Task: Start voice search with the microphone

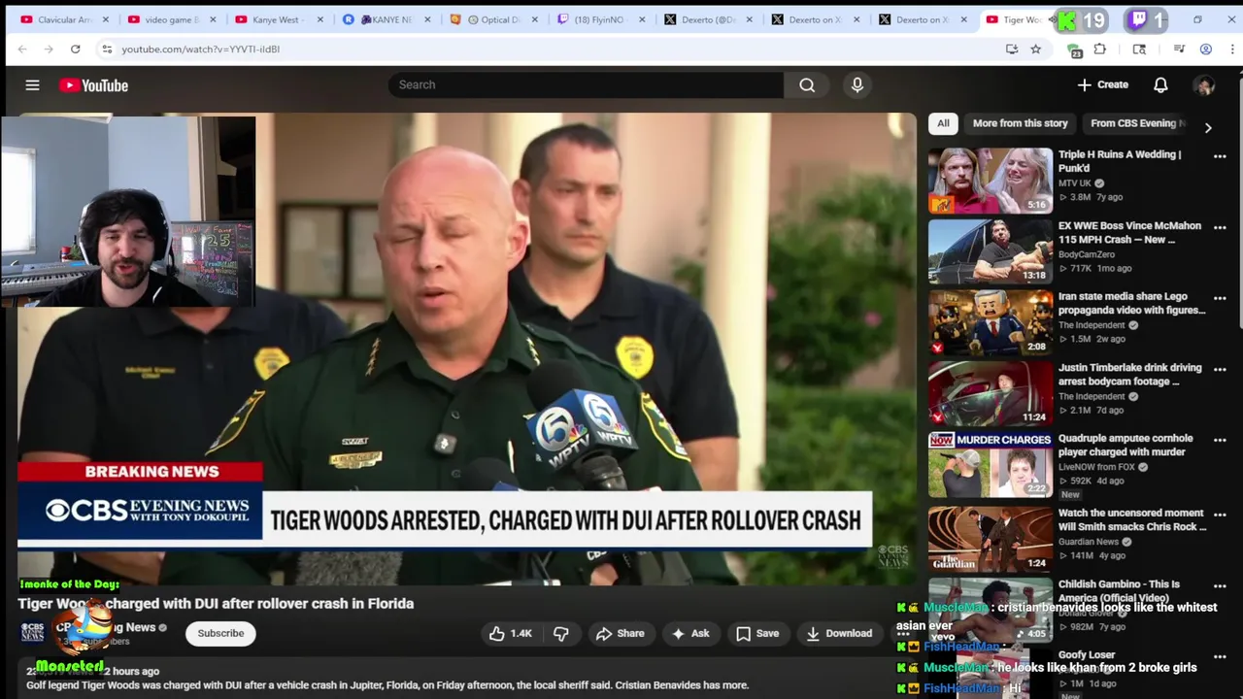Action: coord(857,84)
